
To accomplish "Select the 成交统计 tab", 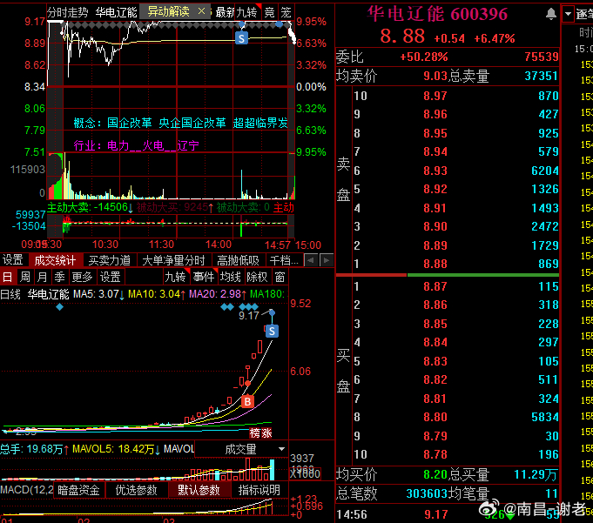I will pyautogui.click(x=55, y=260).
